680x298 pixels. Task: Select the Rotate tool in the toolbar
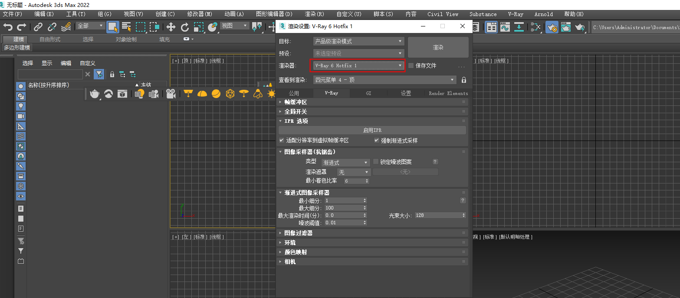pyautogui.click(x=185, y=27)
